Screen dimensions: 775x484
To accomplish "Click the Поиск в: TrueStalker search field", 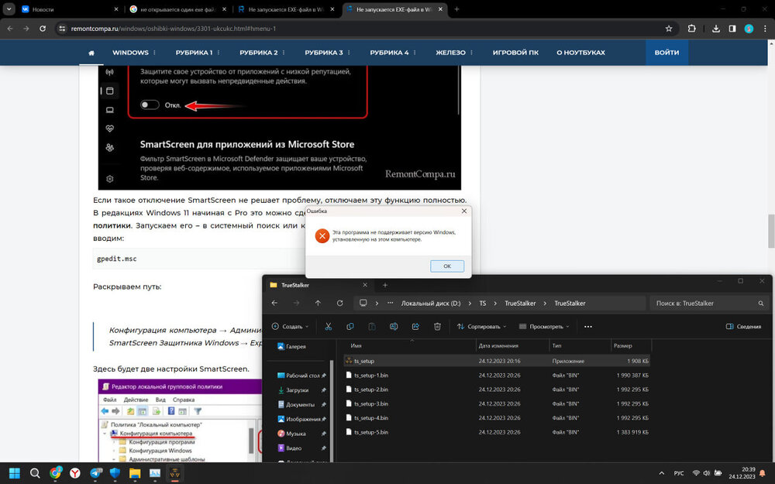I will 709,303.
